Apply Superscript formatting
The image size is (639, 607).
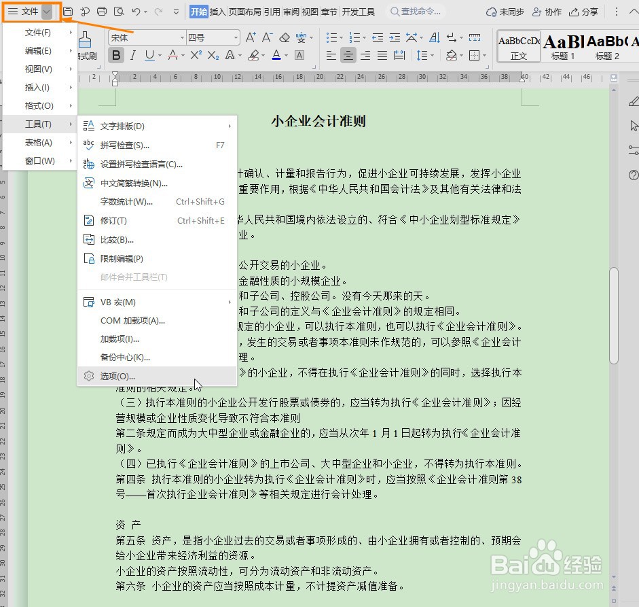(x=196, y=54)
